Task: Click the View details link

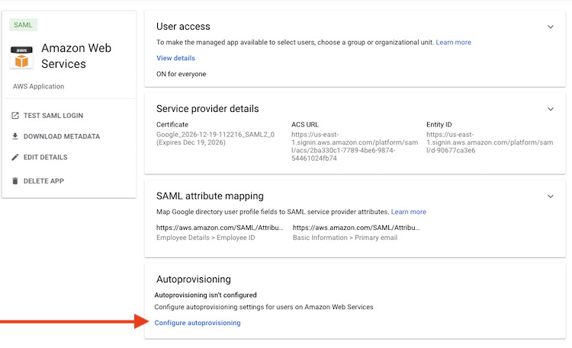Action: [175, 58]
